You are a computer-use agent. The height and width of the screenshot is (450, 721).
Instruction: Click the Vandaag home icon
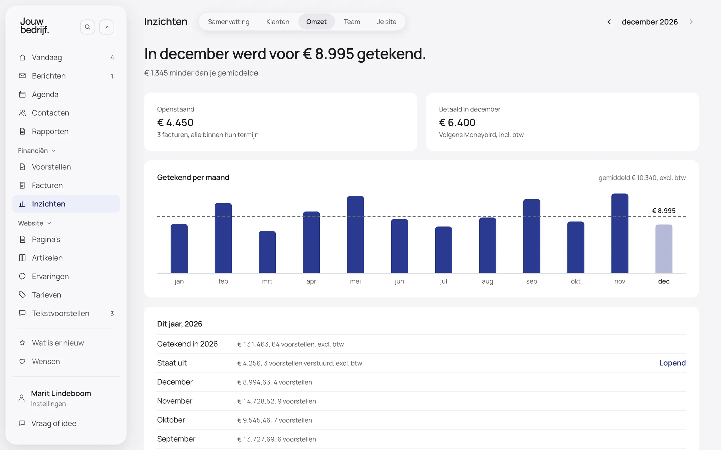pyautogui.click(x=22, y=57)
